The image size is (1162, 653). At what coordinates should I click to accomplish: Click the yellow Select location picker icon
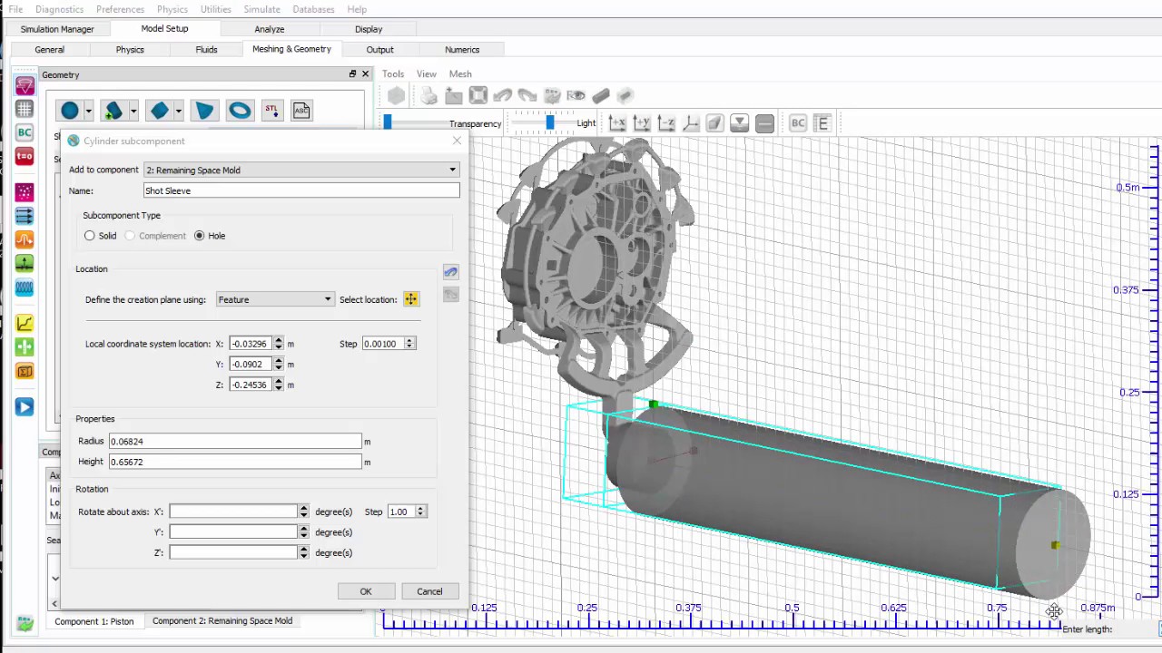tap(411, 299)
